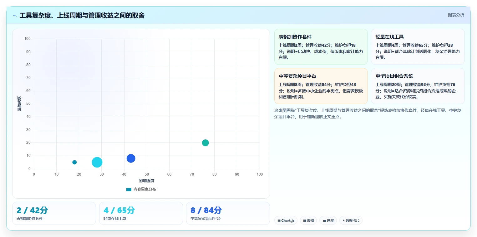This screenshot has width=477, height=237.
Task: Click the 轻量在线工具 label under 4 / 65分
Action: click(x=115, y=219)
